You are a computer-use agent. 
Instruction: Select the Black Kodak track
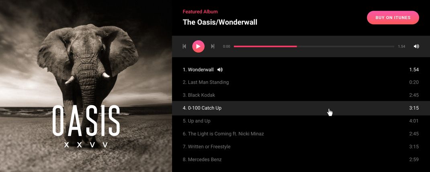301,95
